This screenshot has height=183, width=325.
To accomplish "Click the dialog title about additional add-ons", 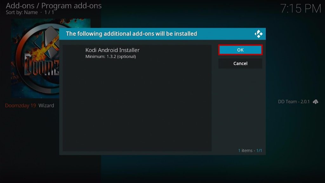I will point(131,34).
